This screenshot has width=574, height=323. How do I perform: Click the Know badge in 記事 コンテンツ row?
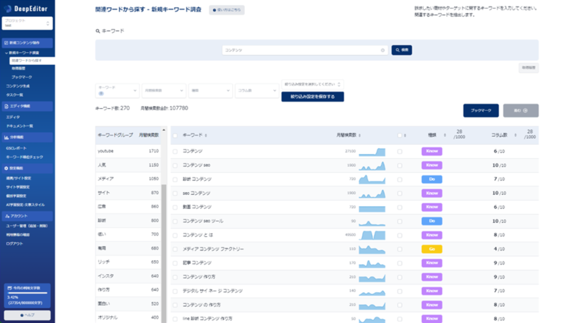[x=432, y=263]
